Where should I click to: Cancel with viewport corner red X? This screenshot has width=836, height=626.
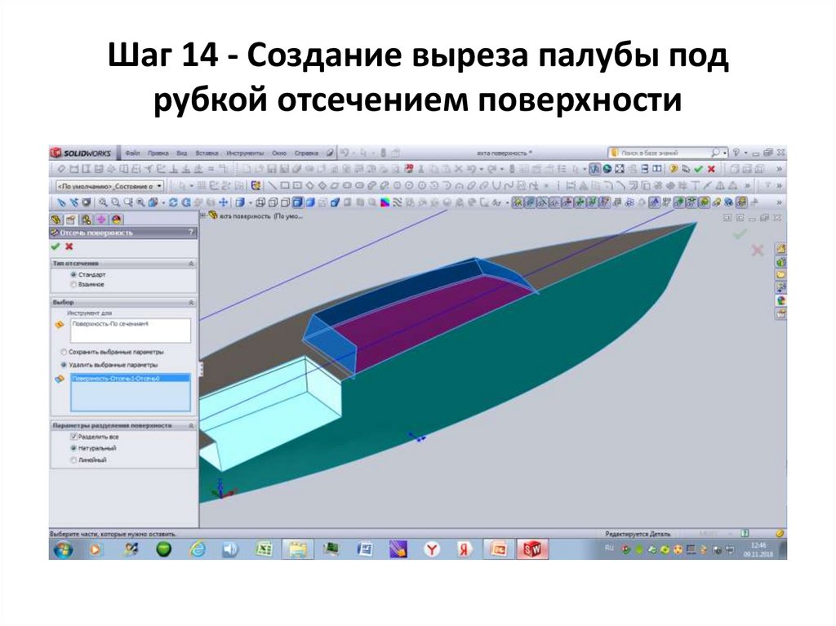pos(758,250)
